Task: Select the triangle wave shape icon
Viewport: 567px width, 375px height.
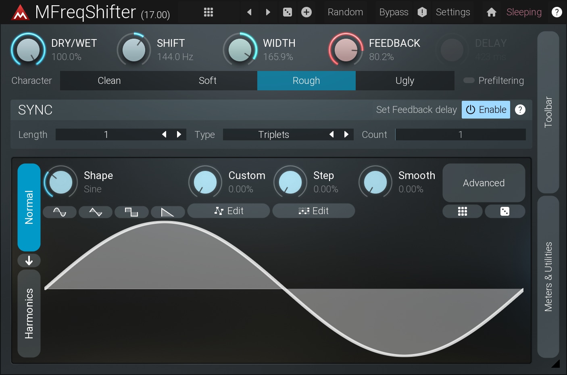Action: pyautogui.click(x=96, y=212)
